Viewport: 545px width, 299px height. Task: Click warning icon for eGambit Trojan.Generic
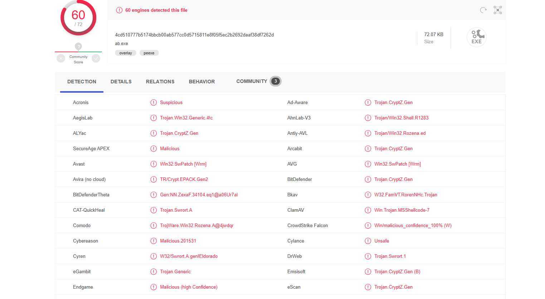(154, 271)
